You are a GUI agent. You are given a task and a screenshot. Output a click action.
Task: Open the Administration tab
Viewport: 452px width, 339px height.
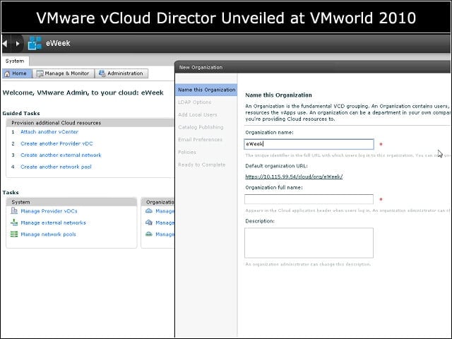coord(121,73)
